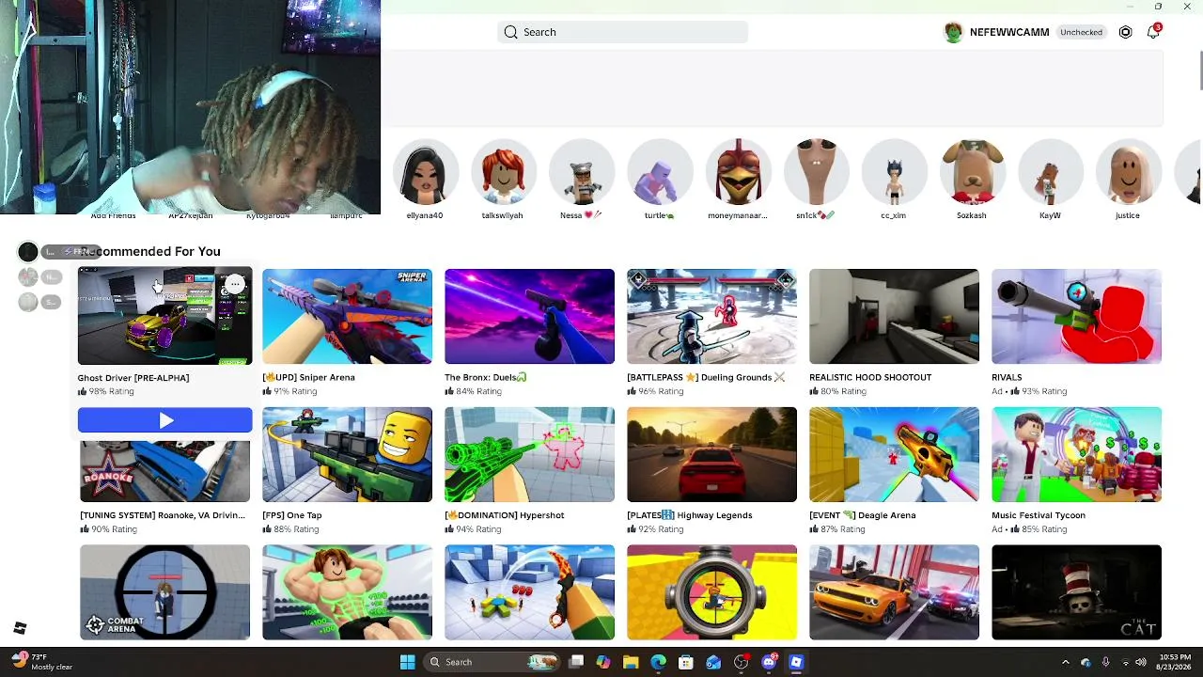Open justice's friend avatar
Viewport: 1203px width, 677px height.
click(x=1128, y=172)
